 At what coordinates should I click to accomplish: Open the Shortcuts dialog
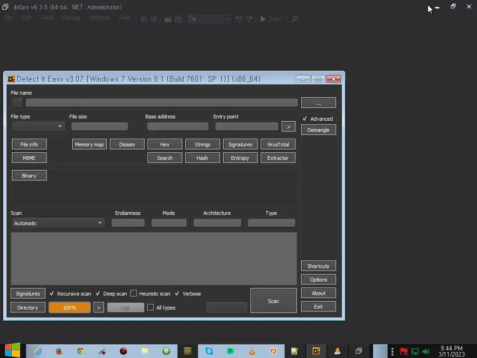pyautogui.click(x=319, y=266)
